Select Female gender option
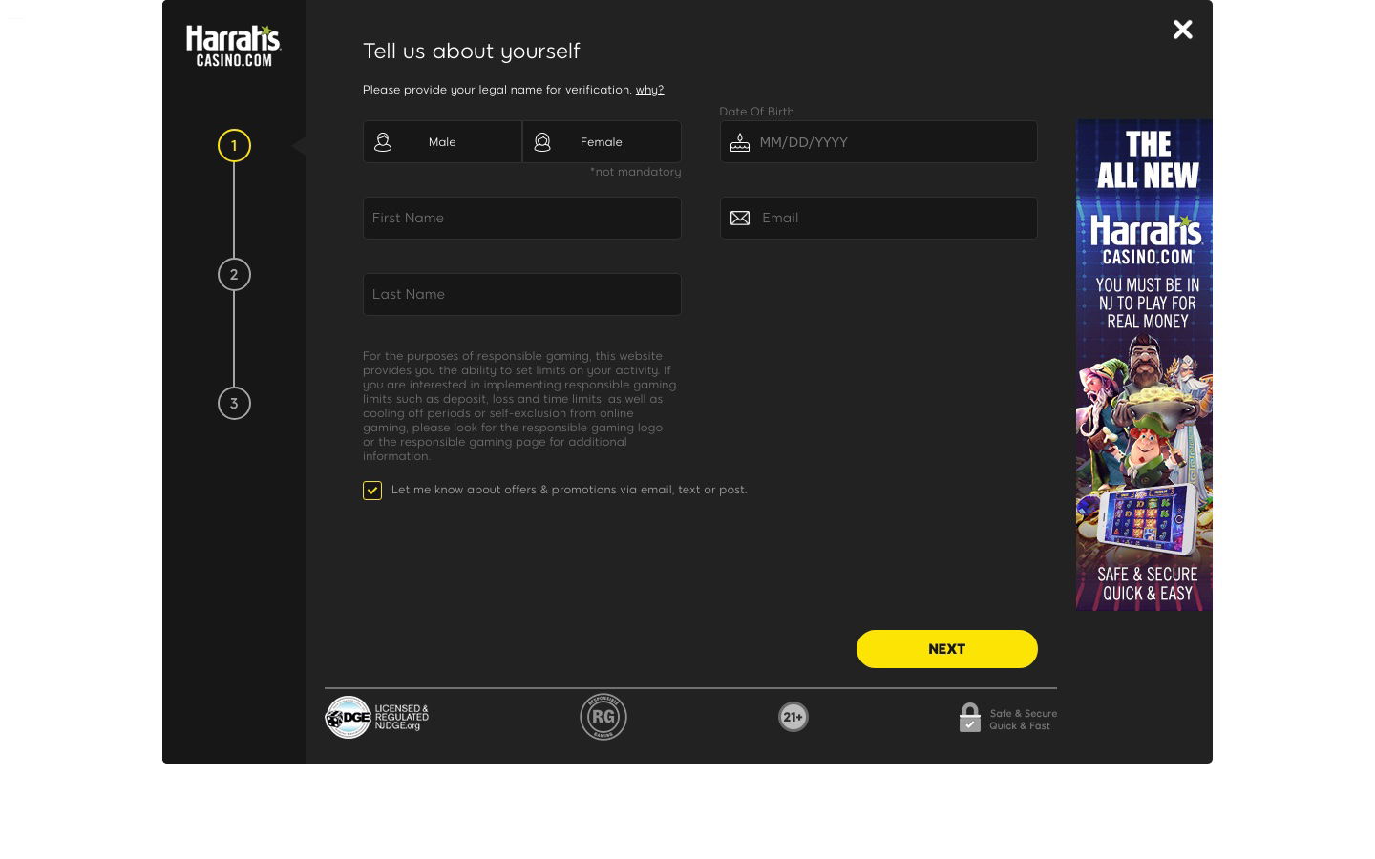1375x859 pixels. click(602, 141)
